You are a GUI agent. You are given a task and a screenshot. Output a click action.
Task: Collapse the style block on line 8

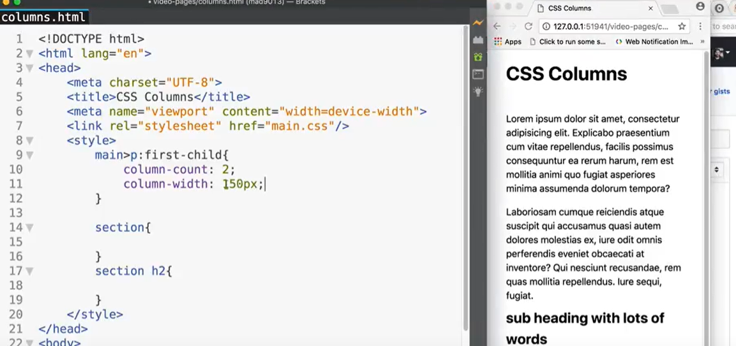[29, 140]
